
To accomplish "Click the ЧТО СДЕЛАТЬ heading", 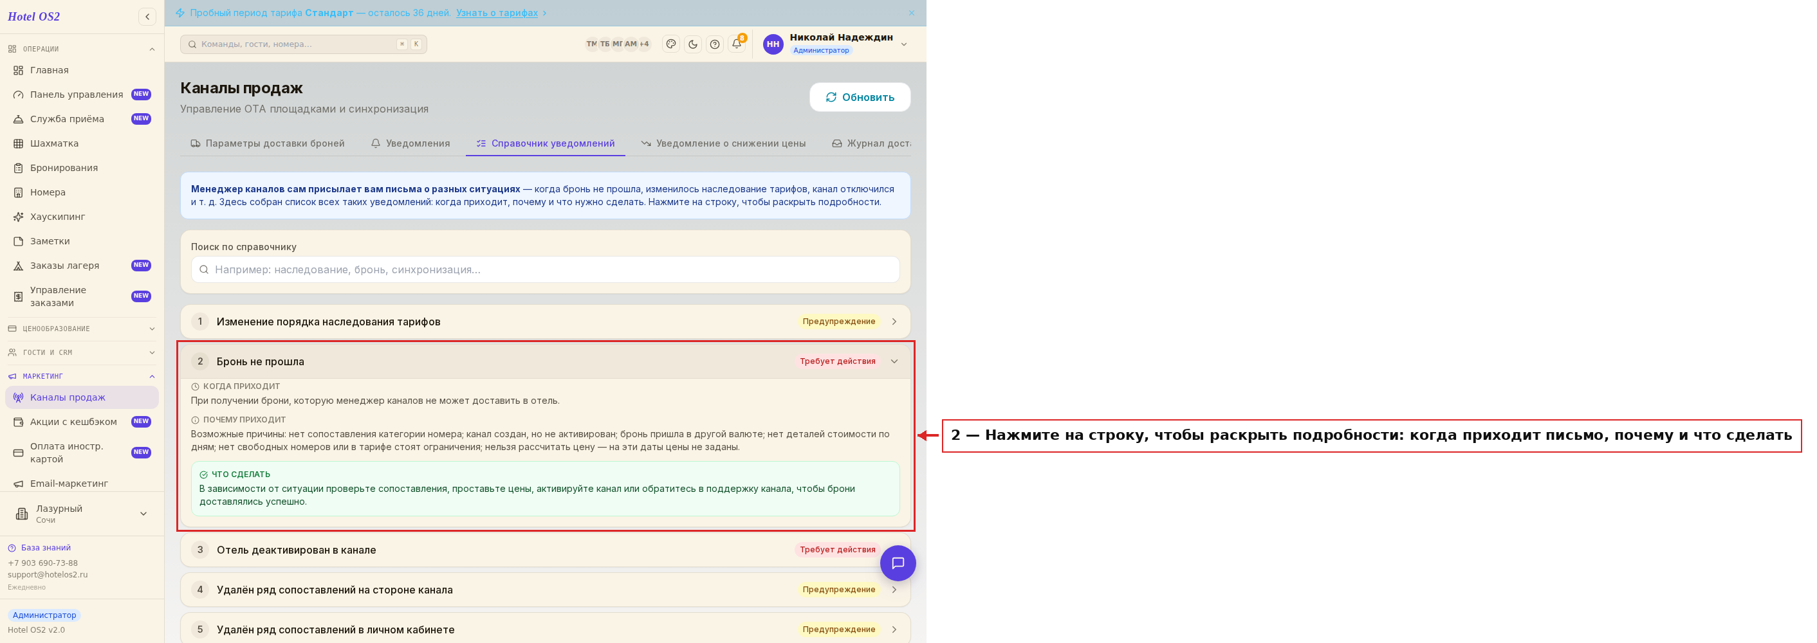I will point(241,475).
